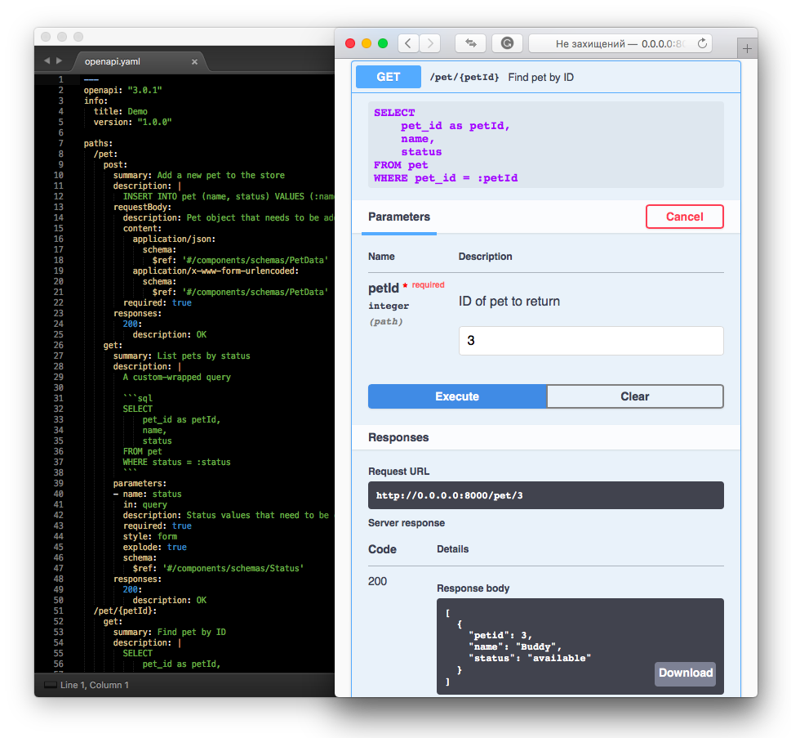The height and width of the screenshot is (738, 791).
Task: Click the 'Find pet by ID' summary text
Action: (x=540, y=78)
